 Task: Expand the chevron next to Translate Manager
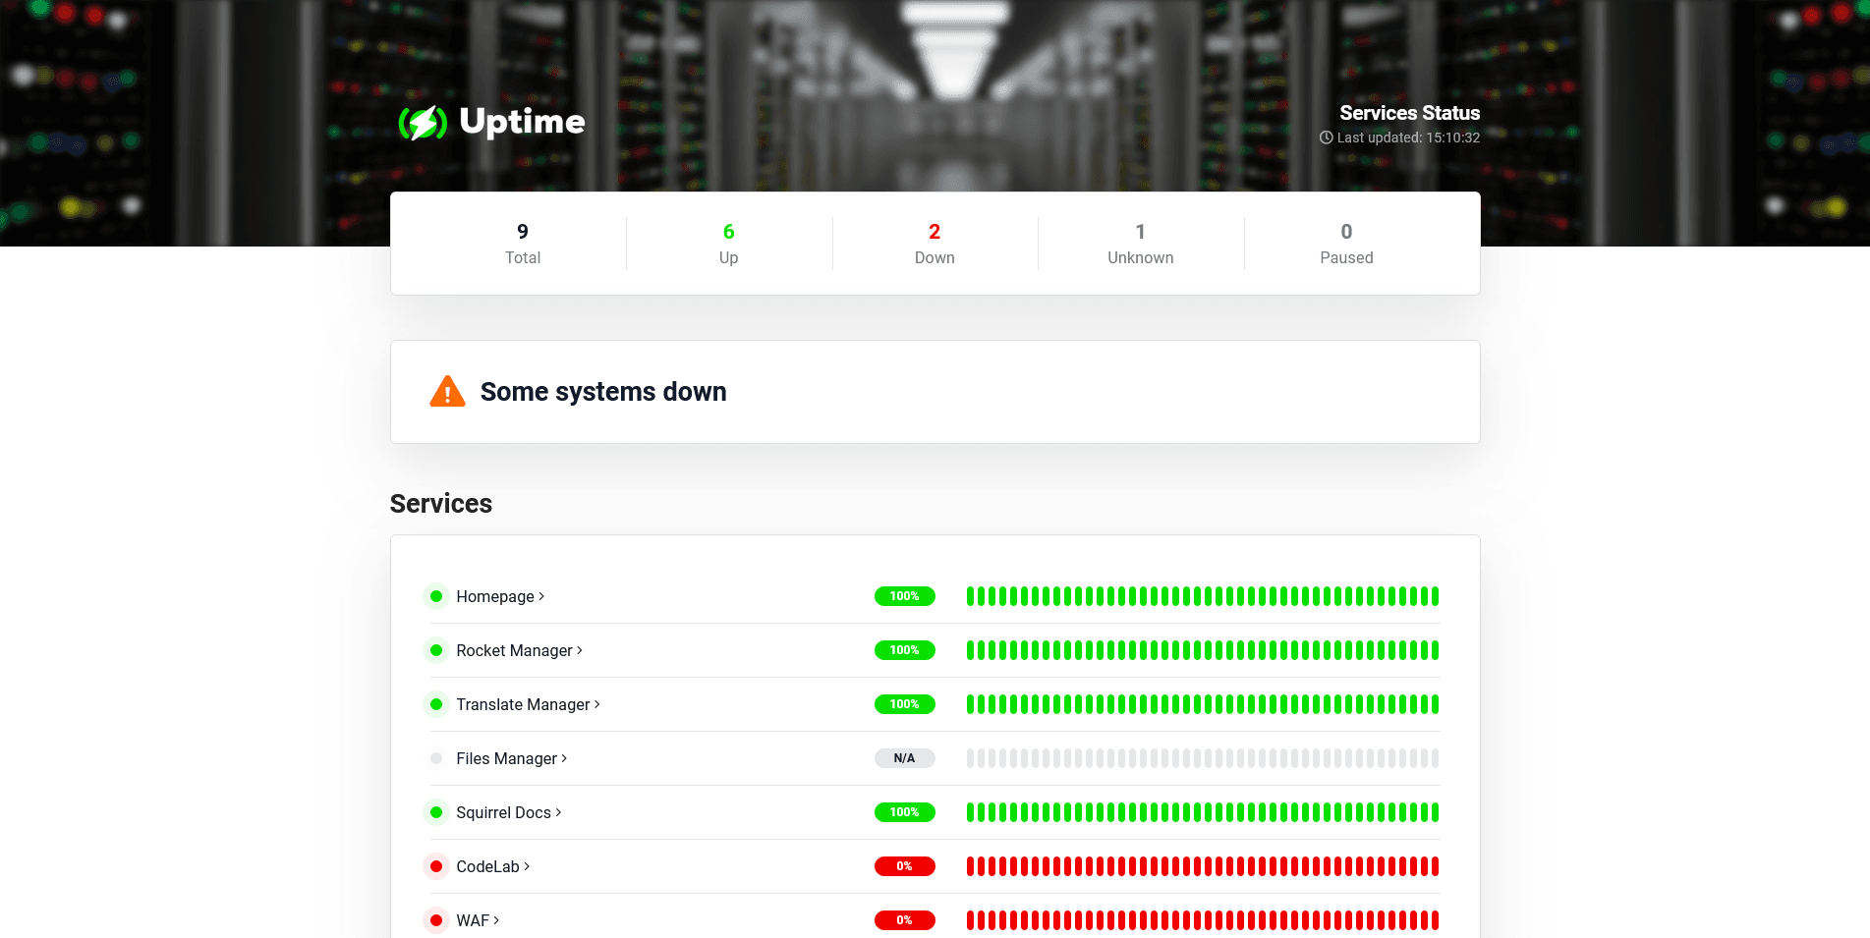point(597,704)
